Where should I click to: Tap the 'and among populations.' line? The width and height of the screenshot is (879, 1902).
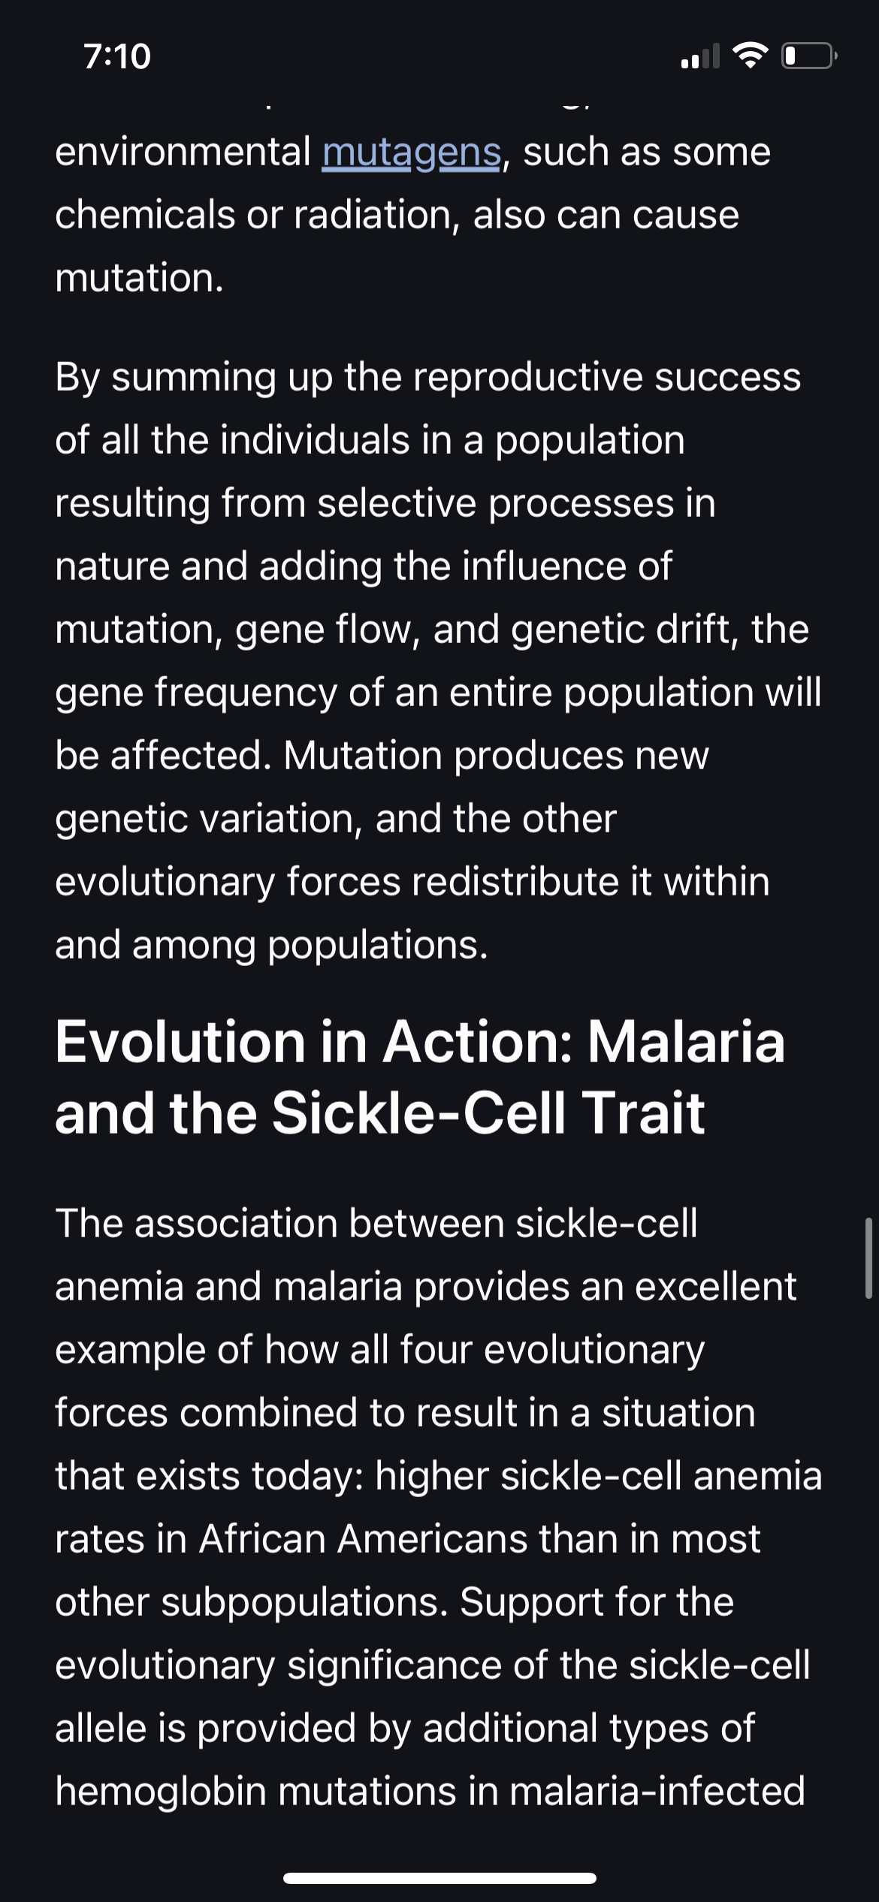point(271,945)
